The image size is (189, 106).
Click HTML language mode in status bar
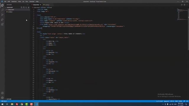click(x=180, y=101)
